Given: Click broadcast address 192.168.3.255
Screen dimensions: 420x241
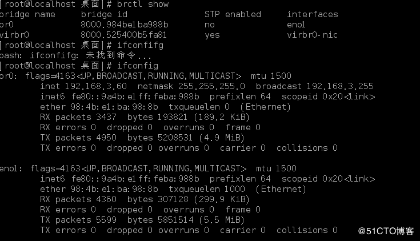Looking at the screenshot, I should (x=339, y=86).
